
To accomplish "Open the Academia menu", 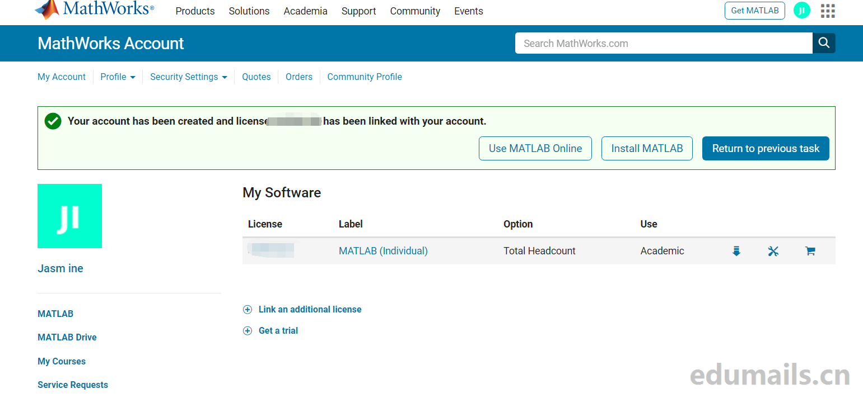I will (x=305, y=11).
